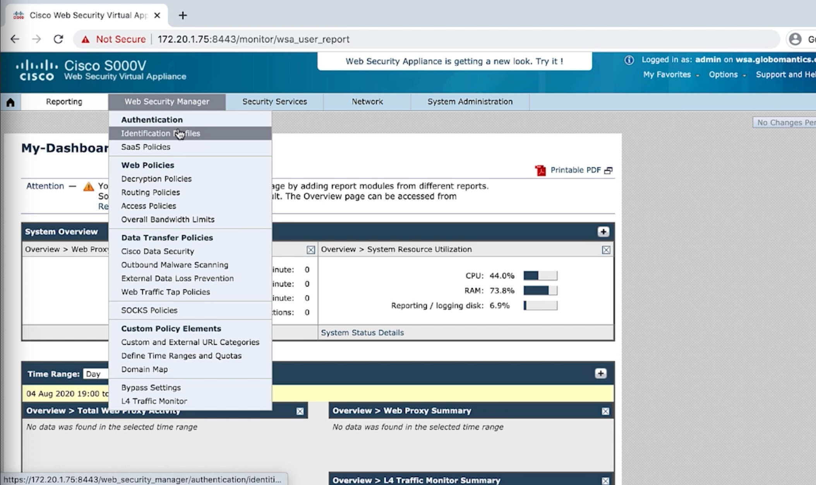
Task: Close the Web Proxy module in System Overview
Action: (311, 250)
